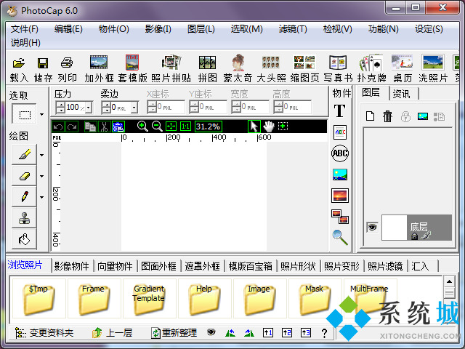Image resolution: width=465 pixels, height=349 pixels.
Task: Select the arrow pointer tool
Action: [x=254, y=127]
